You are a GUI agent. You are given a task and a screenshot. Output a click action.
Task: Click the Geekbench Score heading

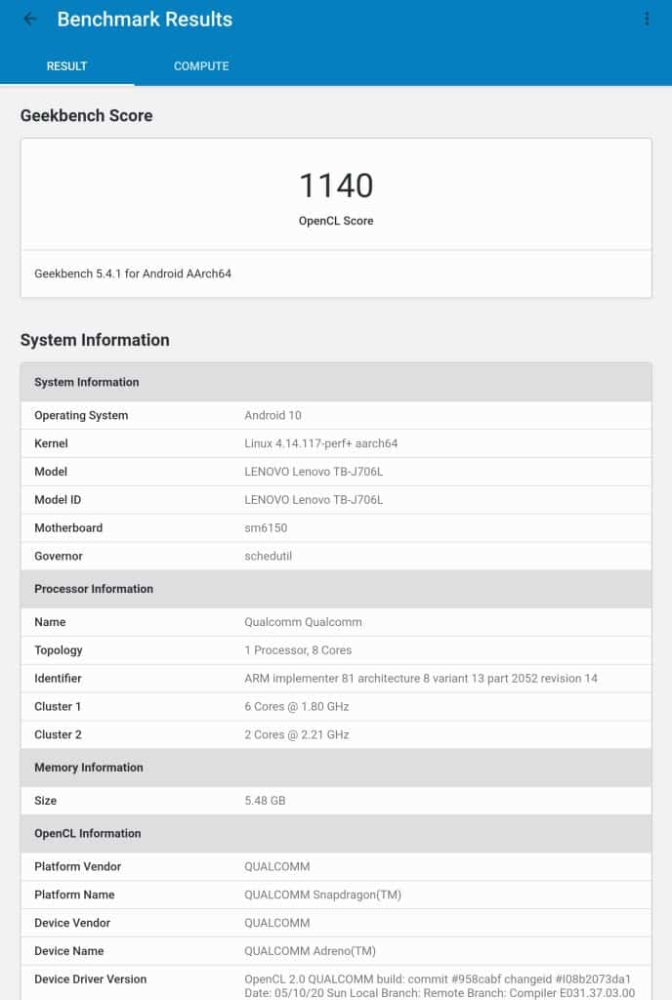(x=87, y=115)
